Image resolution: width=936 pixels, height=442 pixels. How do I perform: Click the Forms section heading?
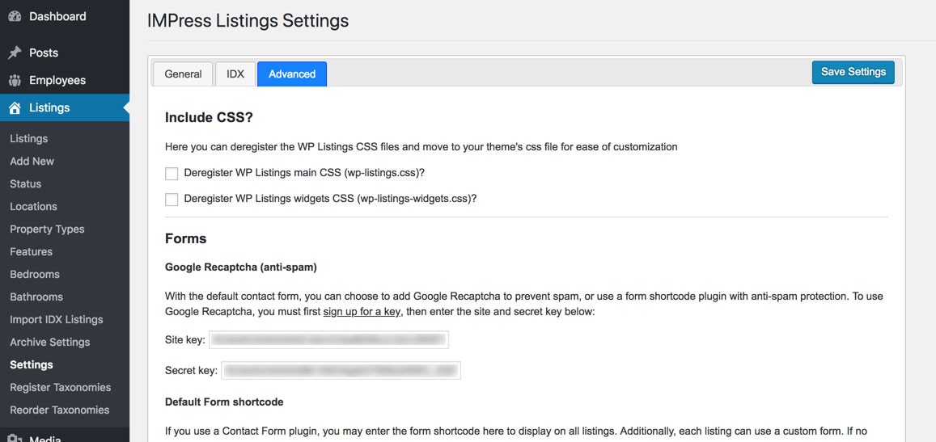[185, 238]
